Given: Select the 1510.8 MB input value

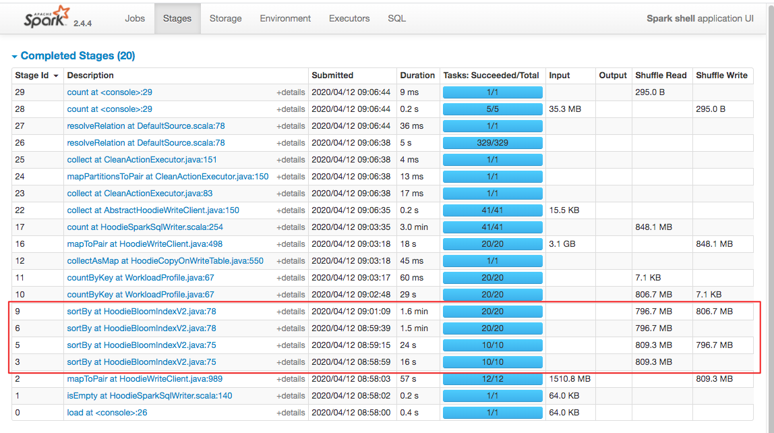Looking at the screenshot, I should click(570, 378).
